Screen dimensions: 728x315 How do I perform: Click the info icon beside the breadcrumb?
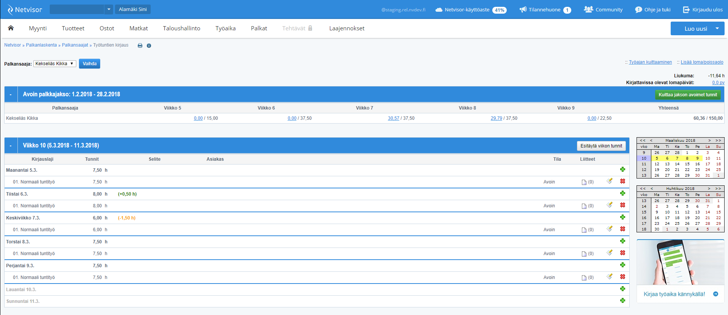tap(149, 45)
